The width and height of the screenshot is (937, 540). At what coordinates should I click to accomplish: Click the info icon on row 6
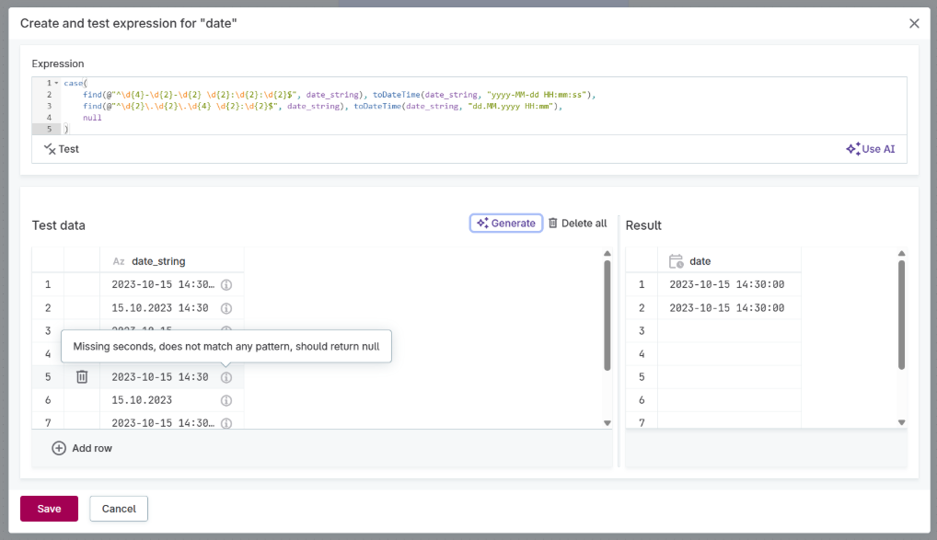click(226, 399)
